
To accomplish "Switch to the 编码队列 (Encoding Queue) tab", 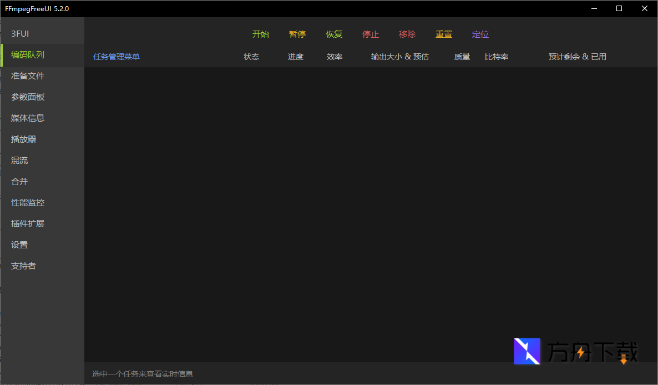I will (27, 55).
